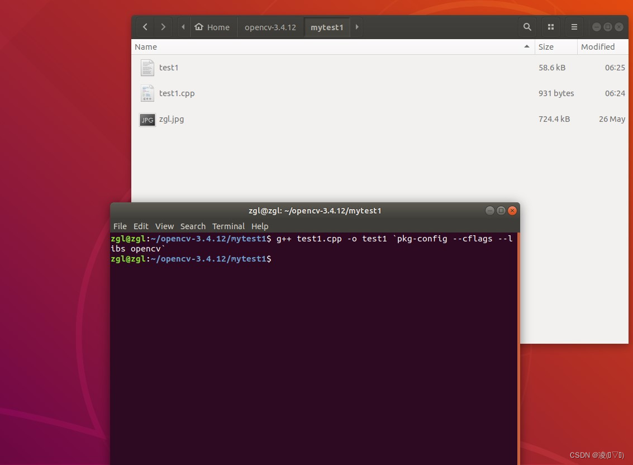
Task: Click the sort direction arrow in header
Action: (x=527, y=46)
